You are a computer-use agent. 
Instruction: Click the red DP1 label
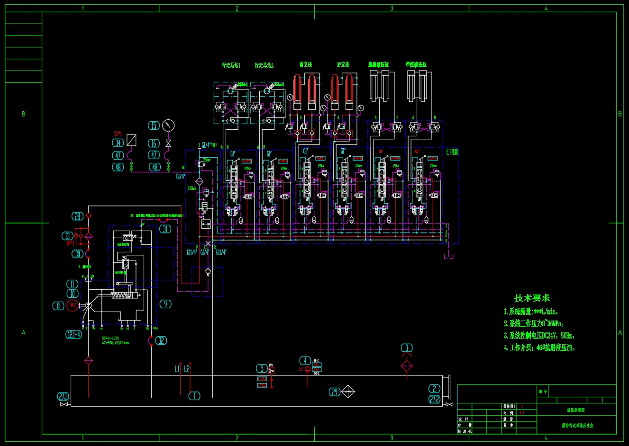tap(70, 243)
